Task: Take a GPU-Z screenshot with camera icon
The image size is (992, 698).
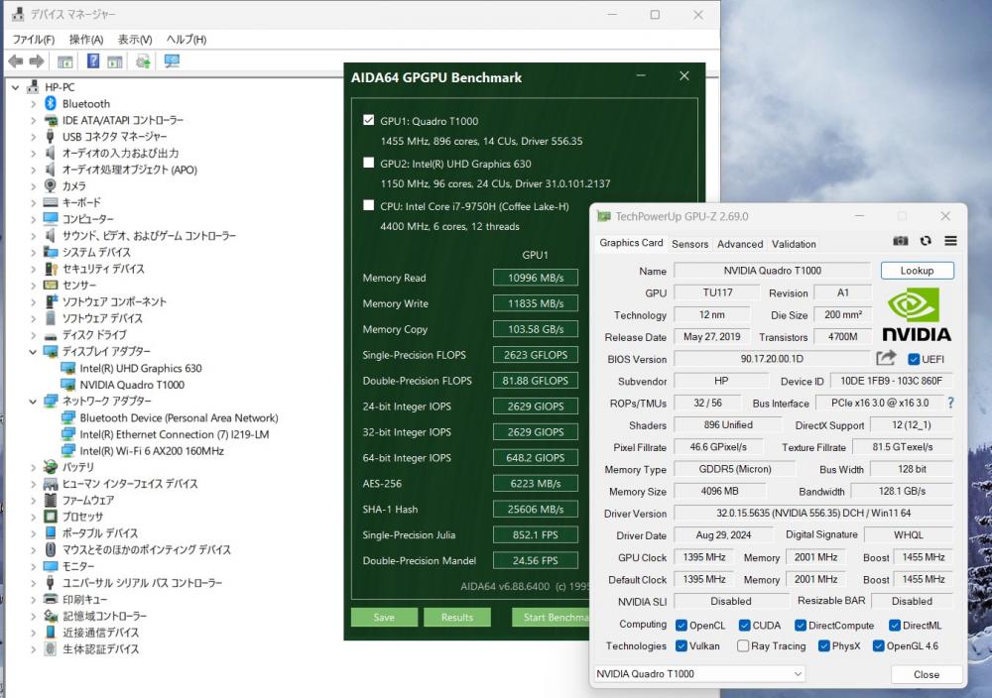Action: click(900, 242)
